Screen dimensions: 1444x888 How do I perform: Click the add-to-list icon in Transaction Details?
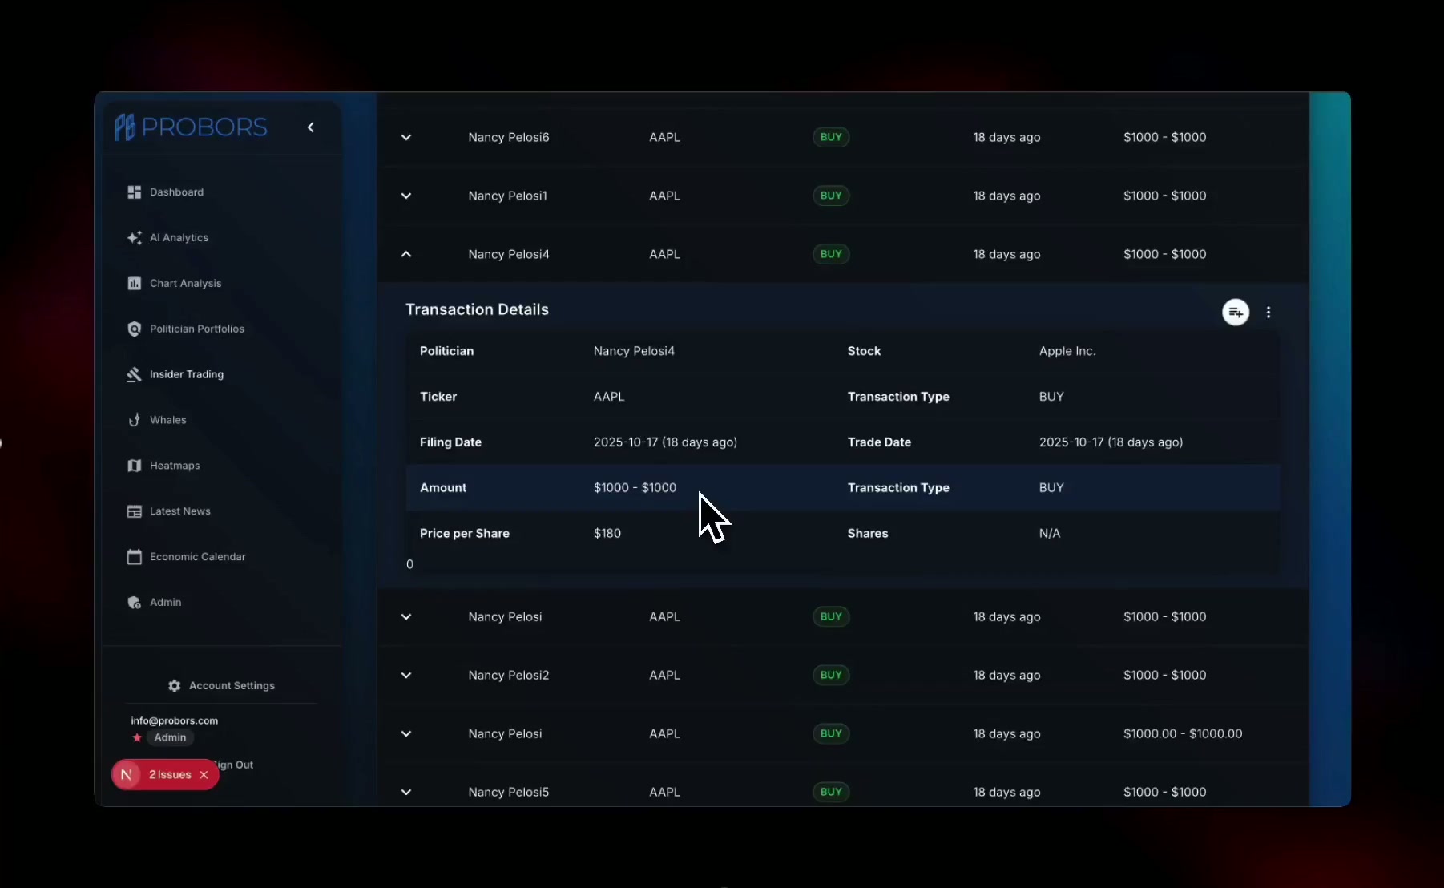(1235, 313)
